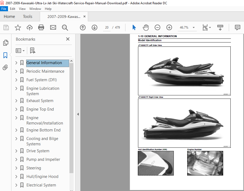Click bookmark icon beside Drive System

22,151
